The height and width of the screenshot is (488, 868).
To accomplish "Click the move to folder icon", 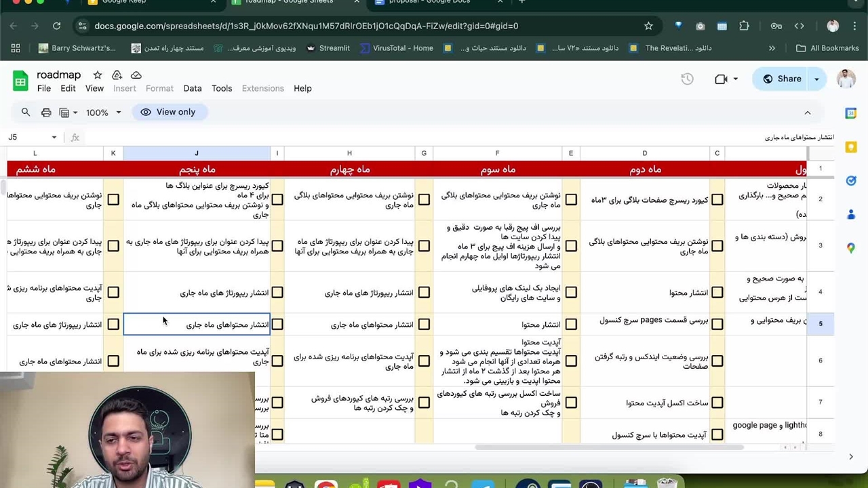I will pos(117,75).
